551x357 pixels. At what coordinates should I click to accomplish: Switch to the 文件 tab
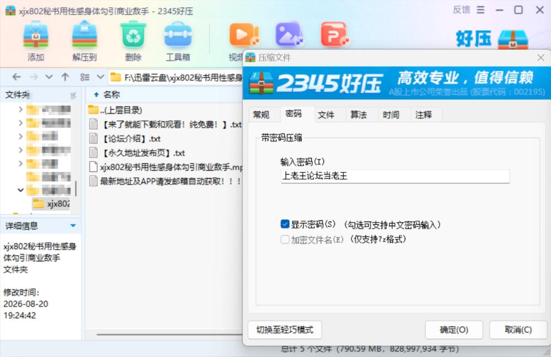(326, 115)
